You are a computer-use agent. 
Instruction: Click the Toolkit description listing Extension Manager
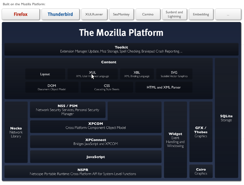pos(121,51)
